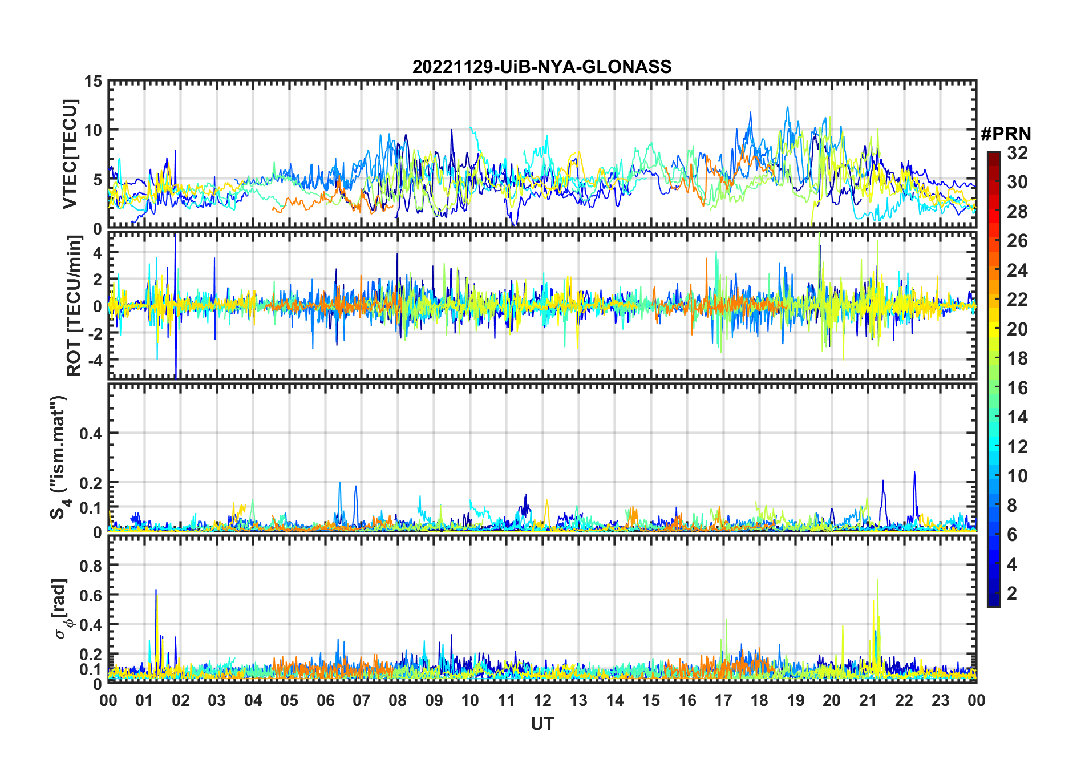Select hour label 19 on UT axis
Image resolution: width=1085 pixels, height=759 pixels.
796,700
